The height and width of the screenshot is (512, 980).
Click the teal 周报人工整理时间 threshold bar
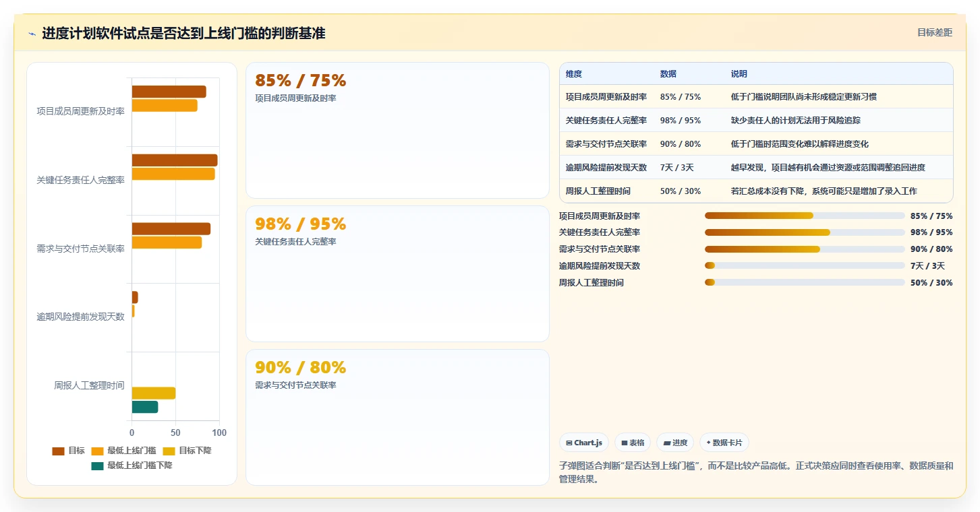[x=145, y=407]
